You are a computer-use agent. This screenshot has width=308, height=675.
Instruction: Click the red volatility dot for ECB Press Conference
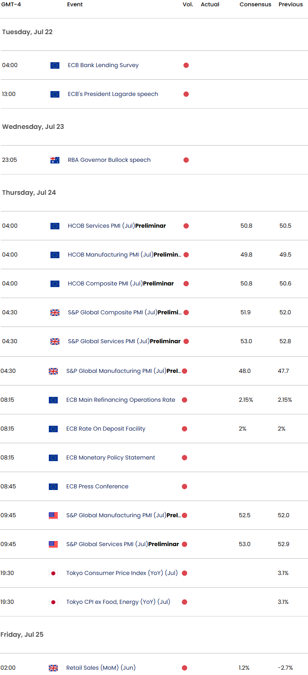click(184, 487)
